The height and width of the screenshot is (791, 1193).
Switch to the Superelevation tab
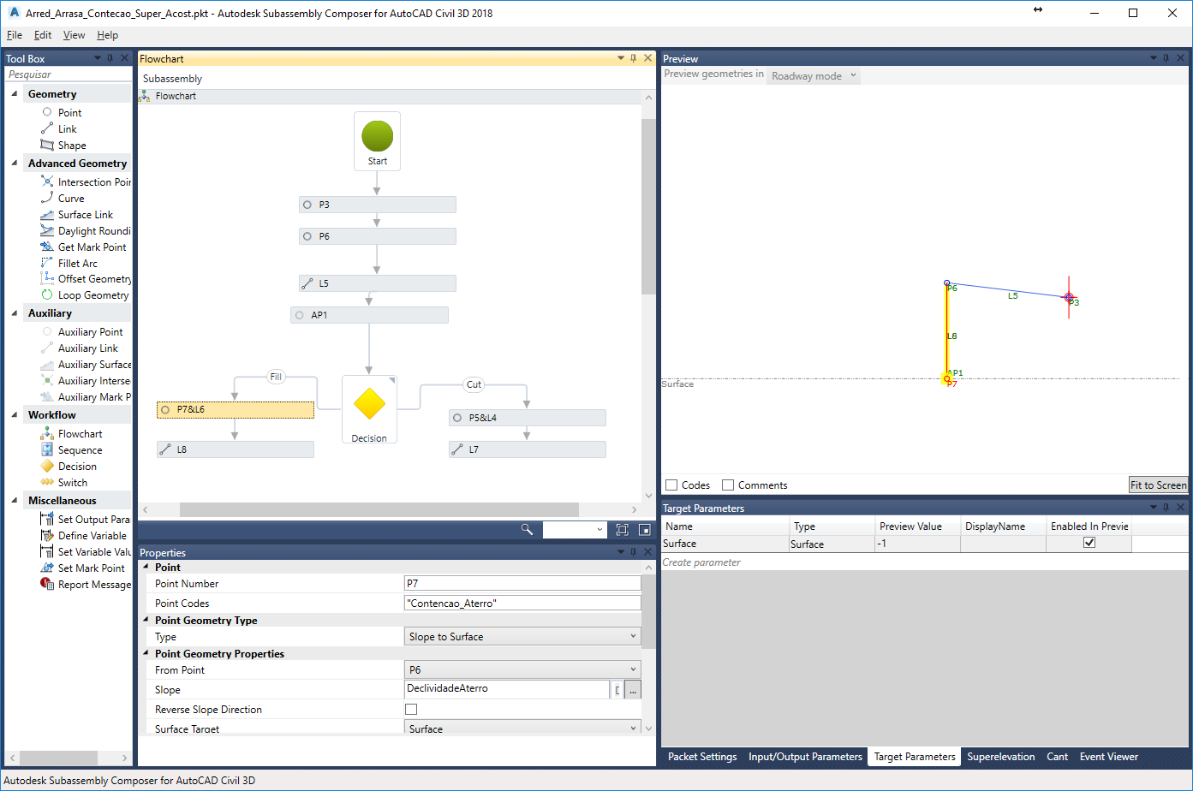point(1001,757)
